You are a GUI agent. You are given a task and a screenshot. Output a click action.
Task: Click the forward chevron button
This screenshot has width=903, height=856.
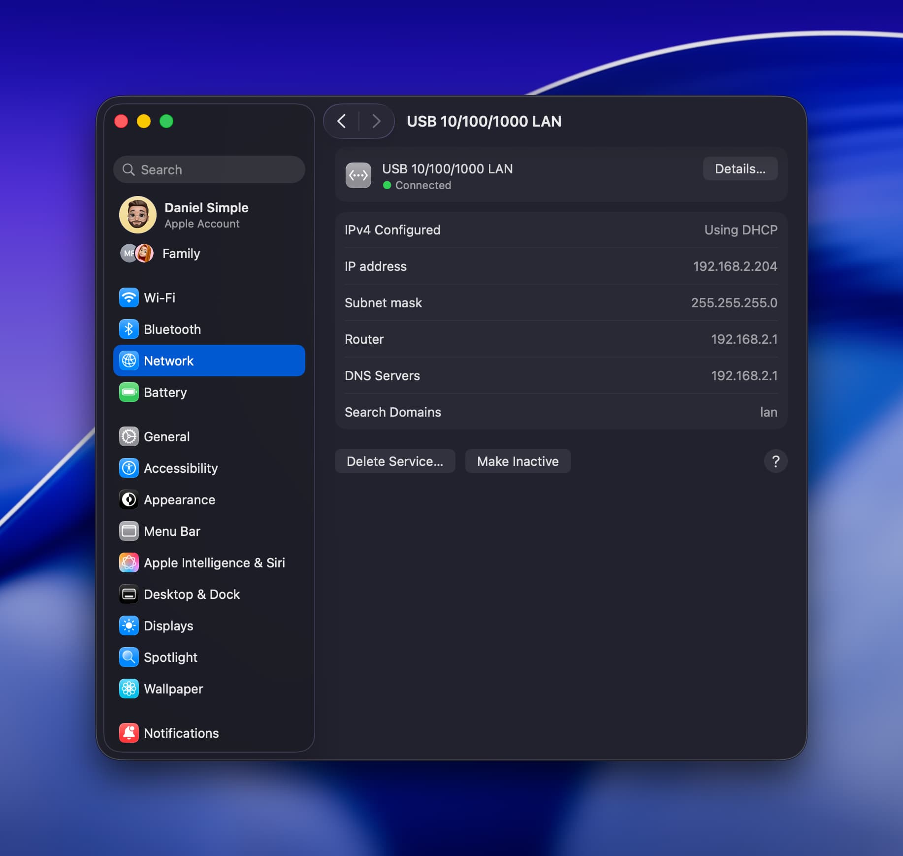pos(376,121)
